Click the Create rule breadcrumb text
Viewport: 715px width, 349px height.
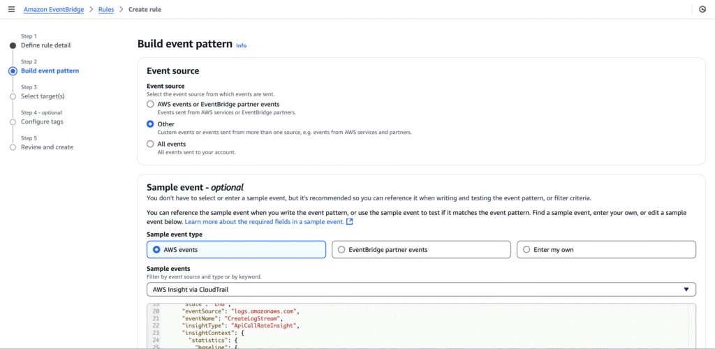pos(145,9)
